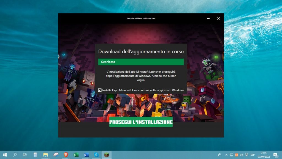Image resolution: width=282 pixels, height=159 pixels.
Task: Open Dropbox from the system tray
Action: 246,155
